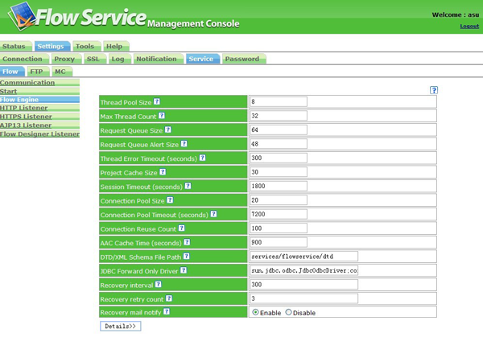Image resolution: width=483 pixels, height=337 pixels.
Task: Focus the Connection Reuse Count field
Action: coord(279,228)
